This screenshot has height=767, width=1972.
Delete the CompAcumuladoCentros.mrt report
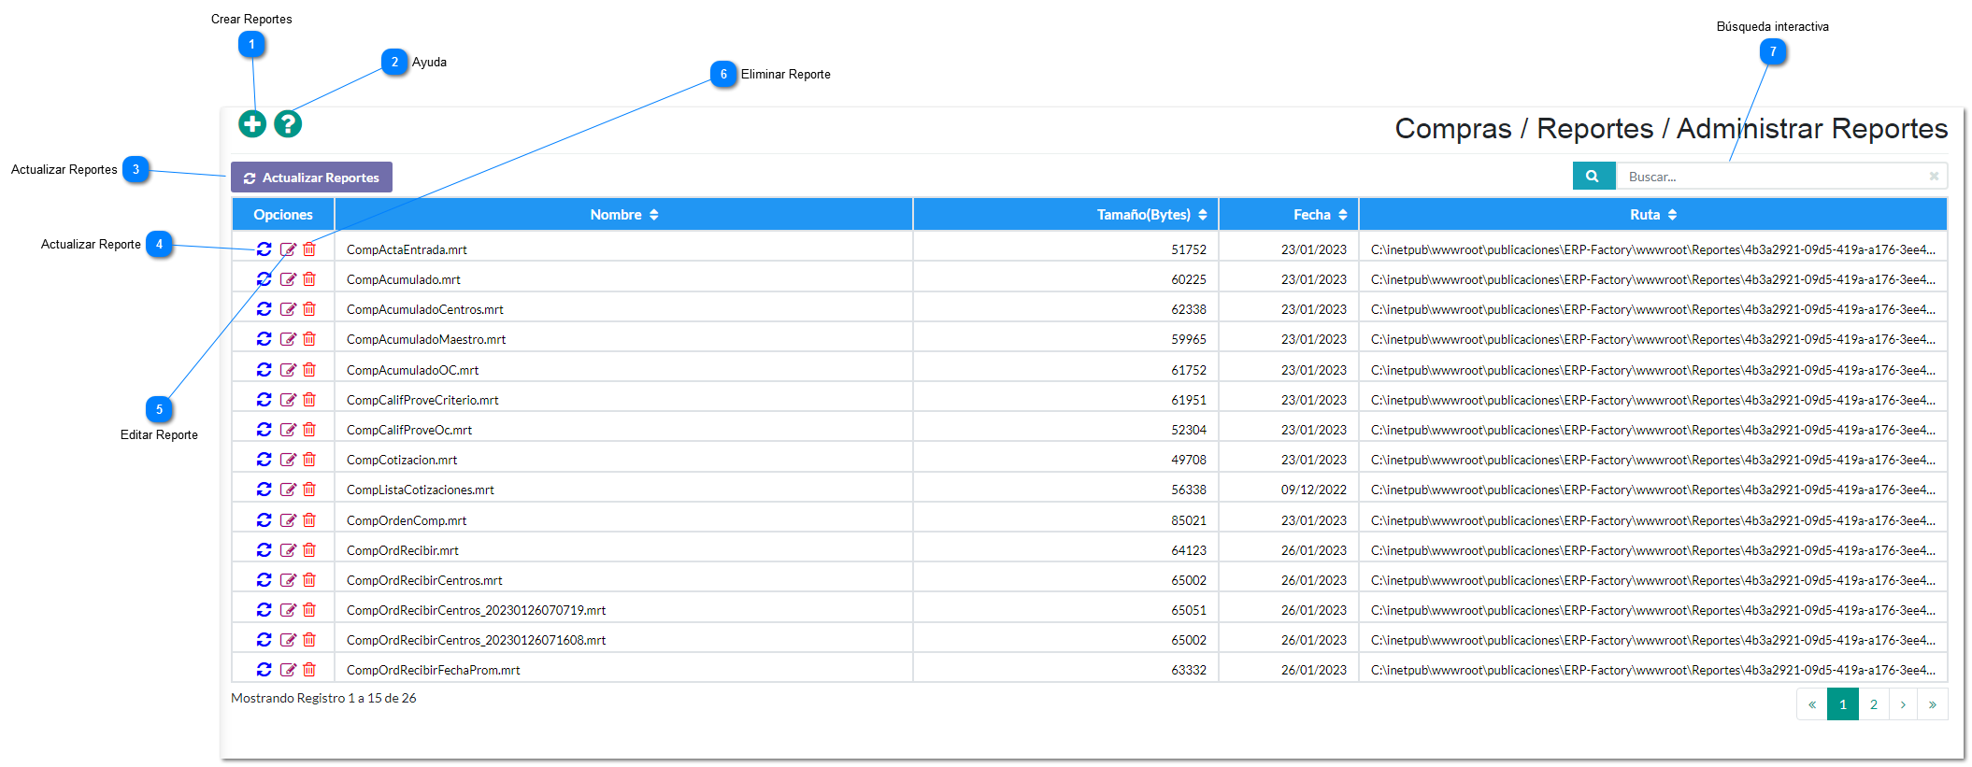pos(309,309)
